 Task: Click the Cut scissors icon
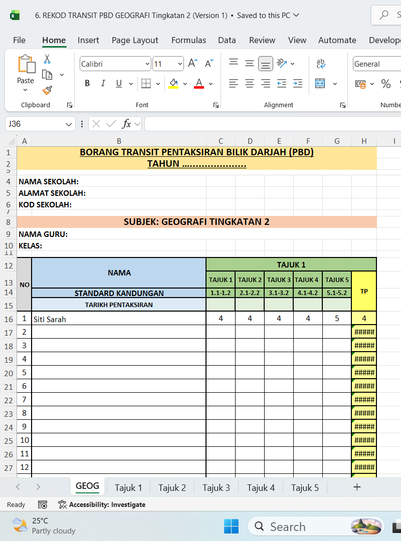tap(47, 59)
